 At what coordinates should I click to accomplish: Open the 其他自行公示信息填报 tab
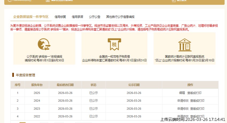[120, 17]
